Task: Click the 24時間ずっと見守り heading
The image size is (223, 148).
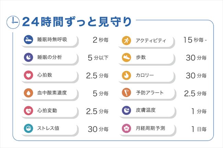Action: click(x=76, y=22)
